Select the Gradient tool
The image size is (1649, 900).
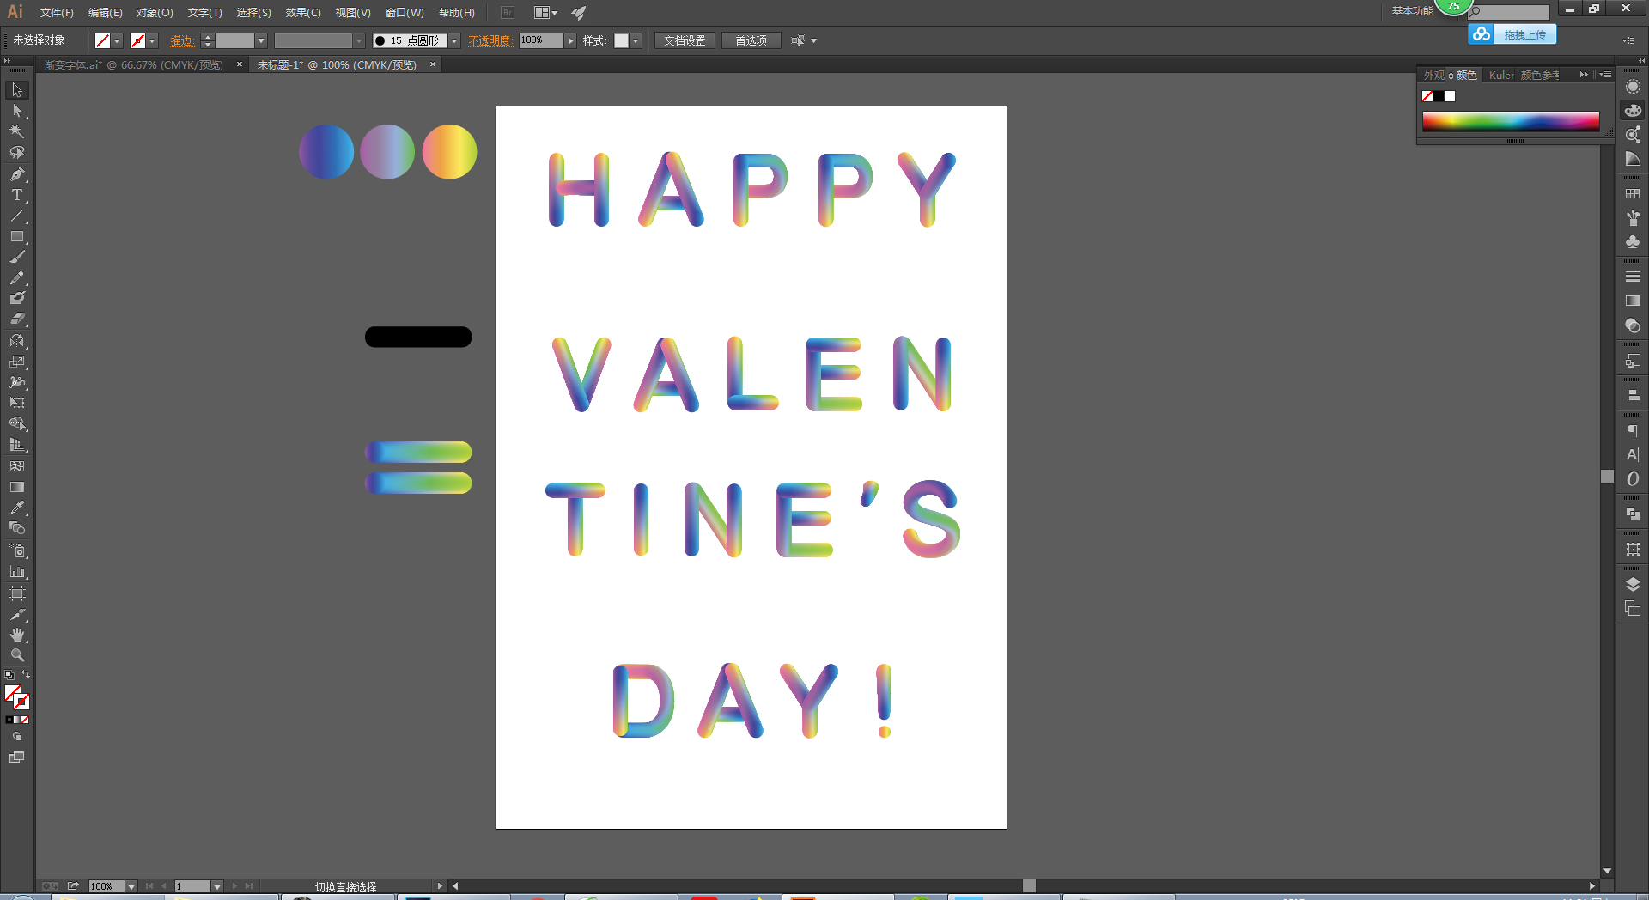pyautogui.click(x=17, y=487)
